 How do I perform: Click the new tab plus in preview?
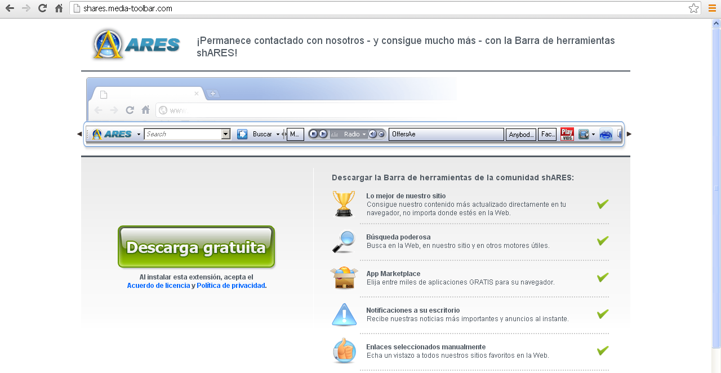[213, 94]
